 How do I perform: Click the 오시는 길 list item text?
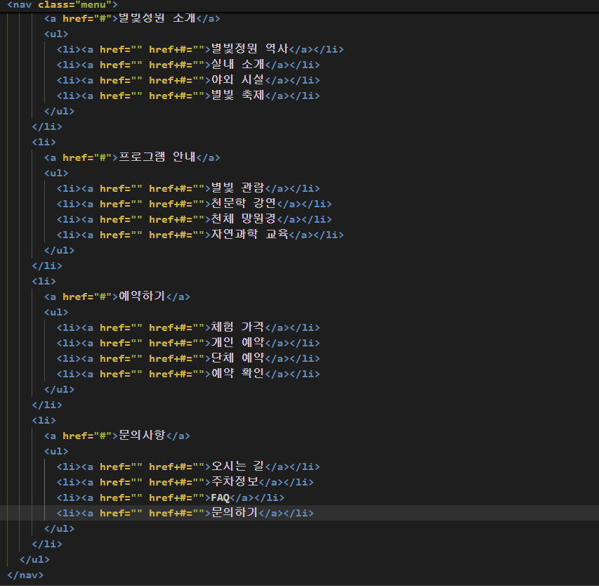[237, 467]
